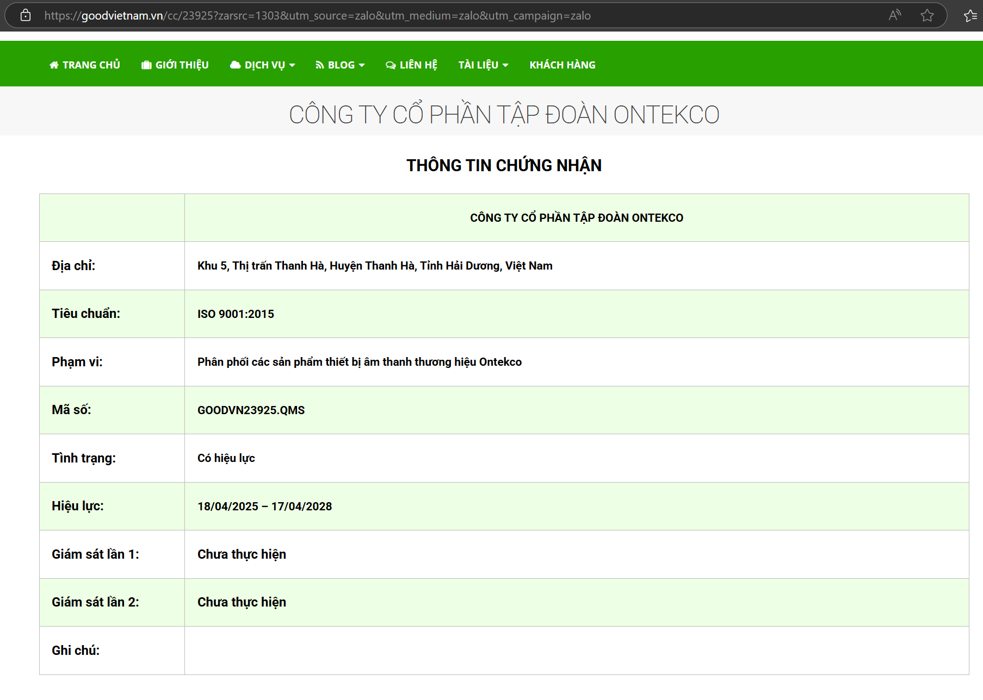Open the Khách Hàng menu item
The height and width of the screenshot is (700, 983).
click(x=562, y=65)
